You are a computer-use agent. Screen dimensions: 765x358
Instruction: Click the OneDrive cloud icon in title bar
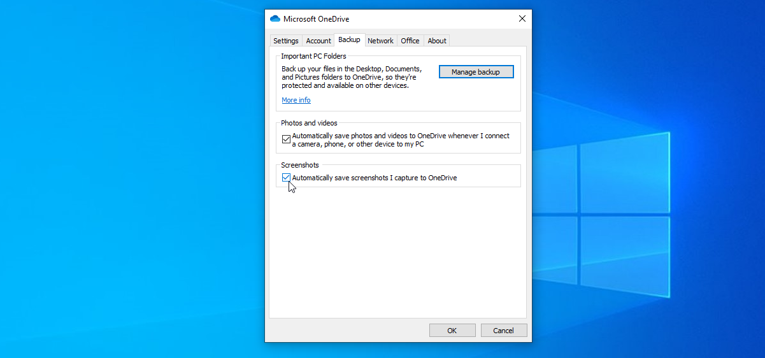[x=275, y=18]
